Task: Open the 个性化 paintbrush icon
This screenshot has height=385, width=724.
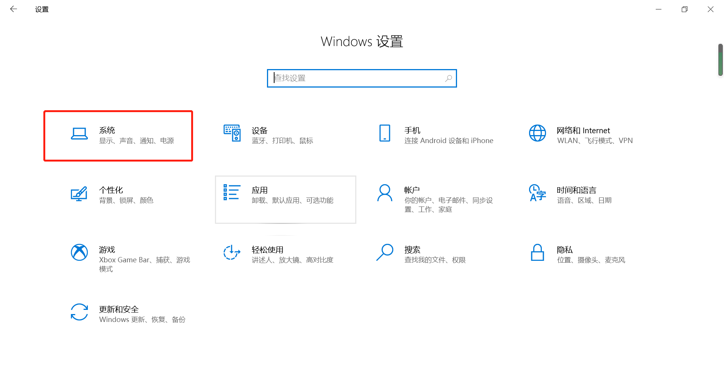Action: (x=79, y=194)
